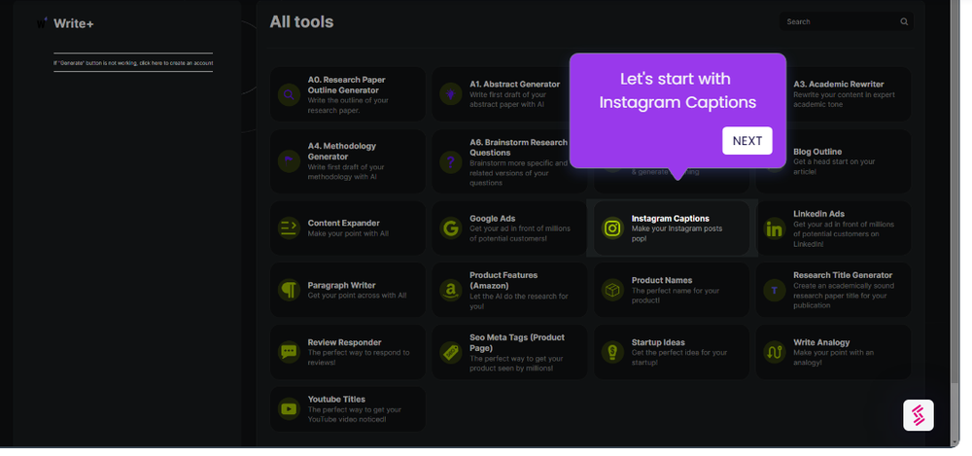Click the question mark icon on Brainstorm Research Questions
Screen dimensions: 972x456
coord(451,162)
